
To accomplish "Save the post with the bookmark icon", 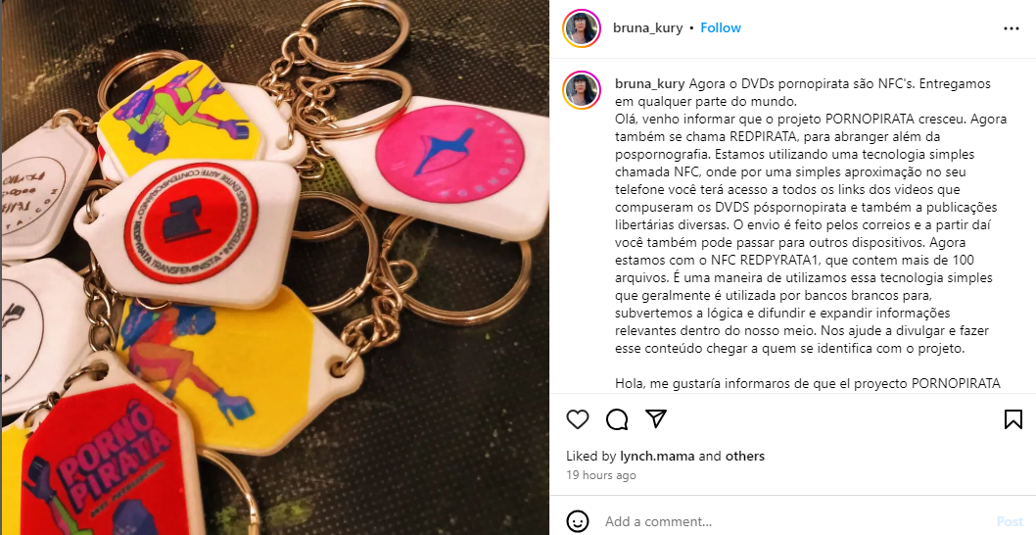I will 1012,419.
